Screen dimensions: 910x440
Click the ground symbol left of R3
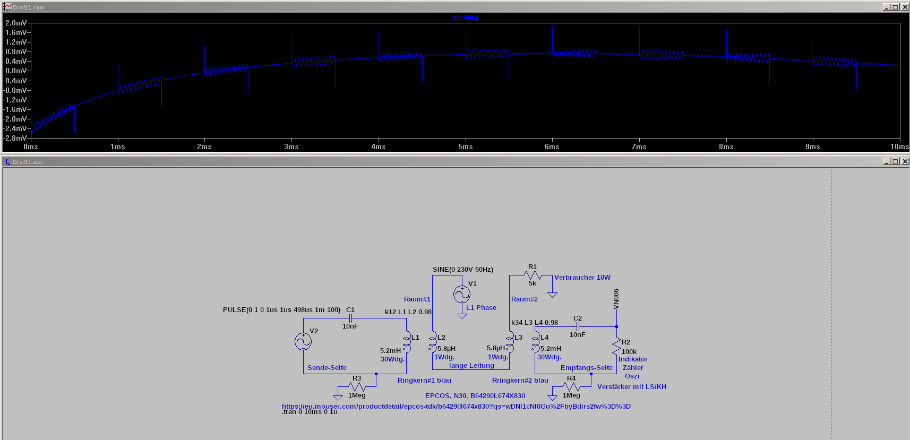coord(338,397)
